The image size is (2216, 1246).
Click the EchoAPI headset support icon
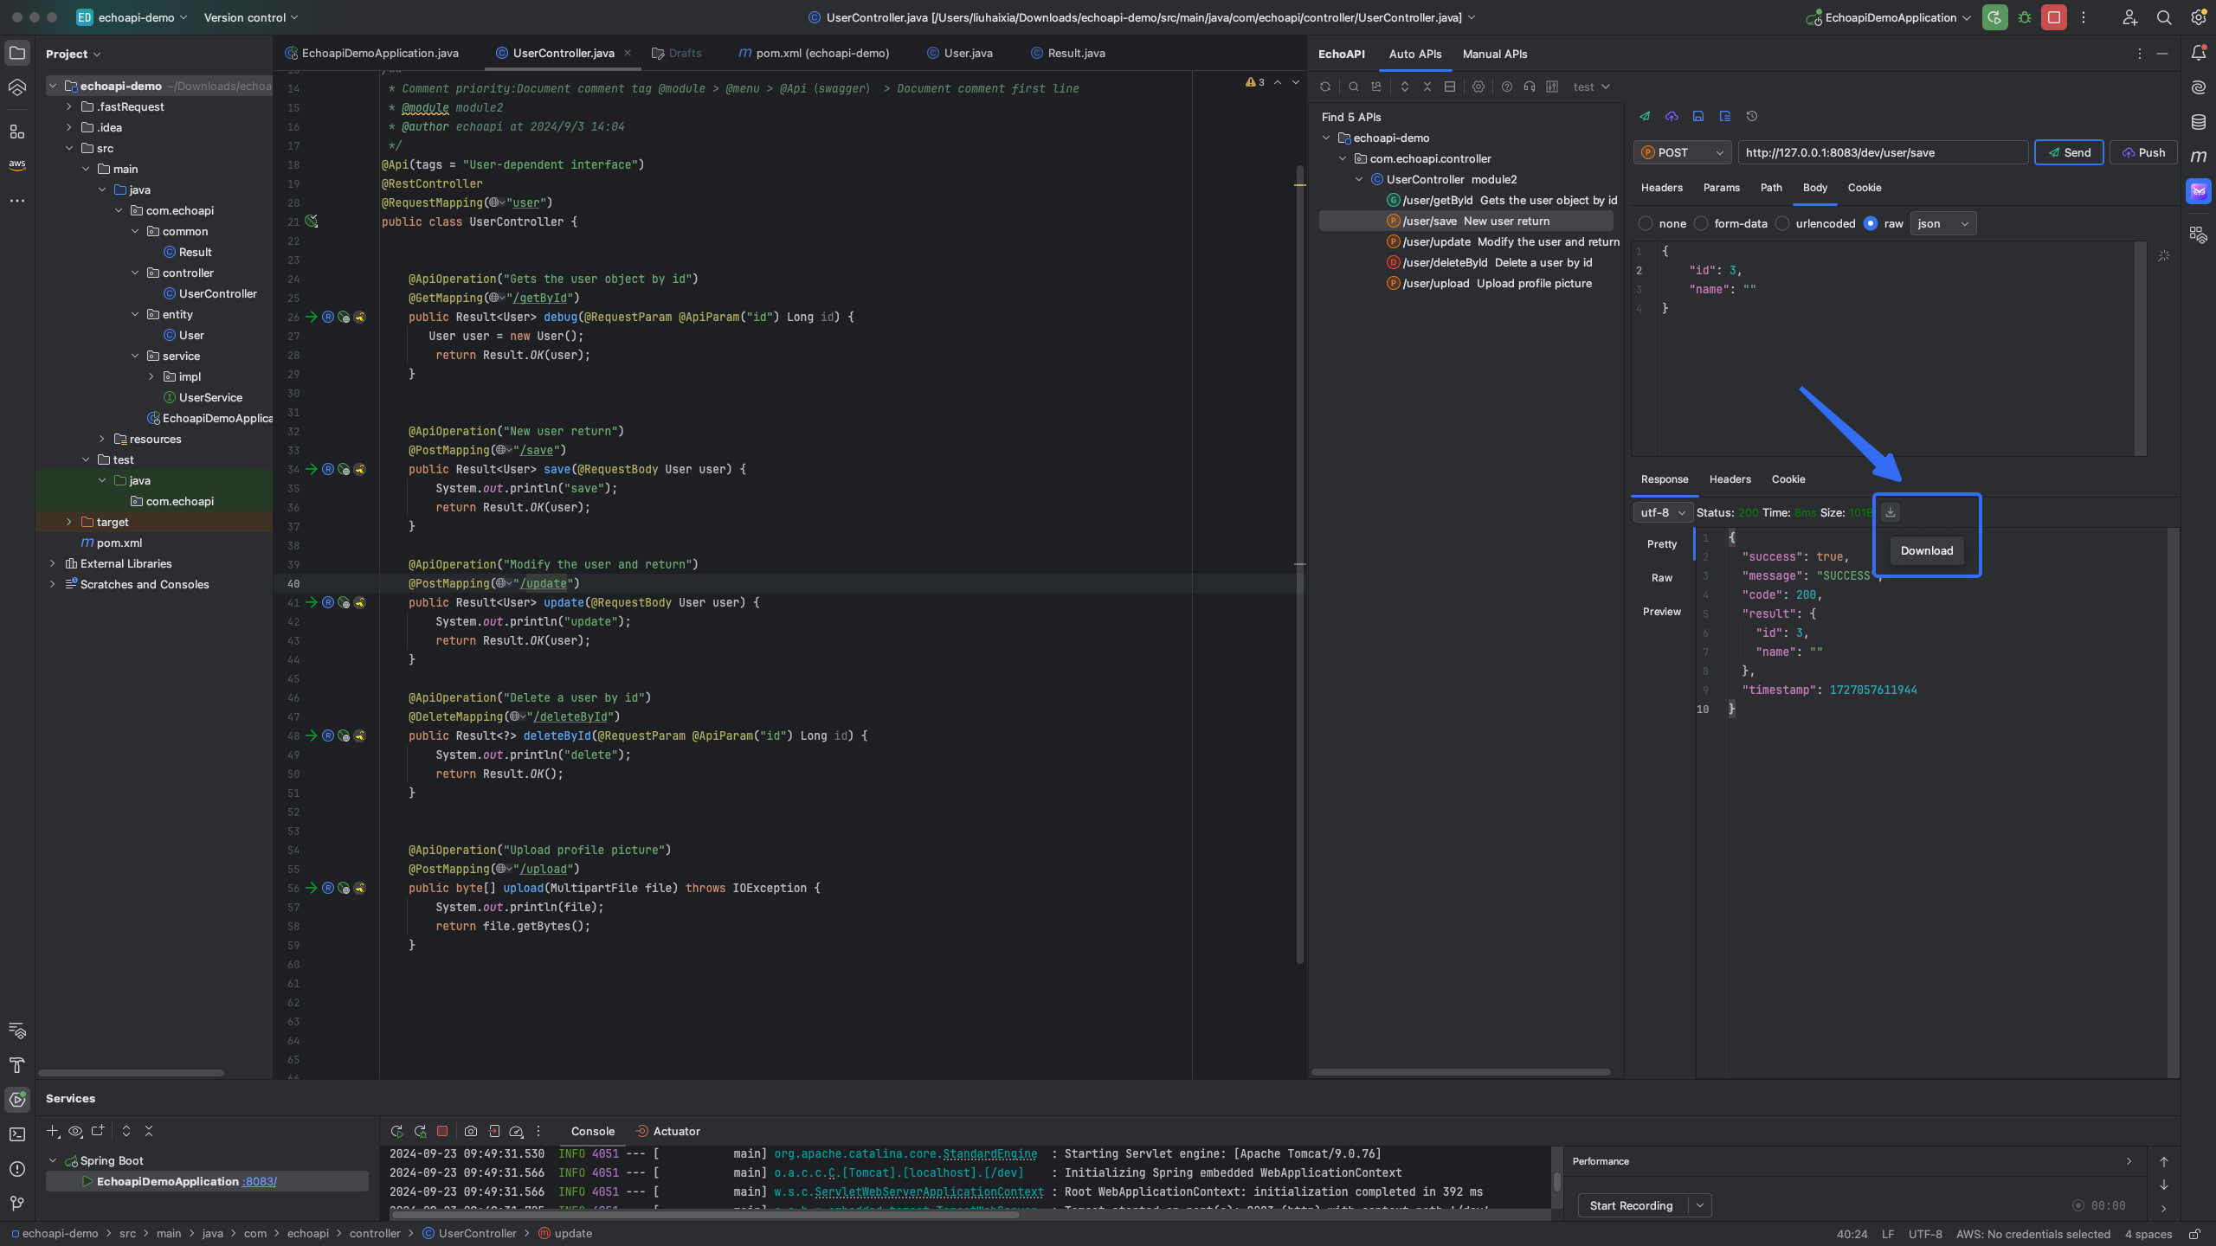pyautogui.click(x=1530, y=87)
